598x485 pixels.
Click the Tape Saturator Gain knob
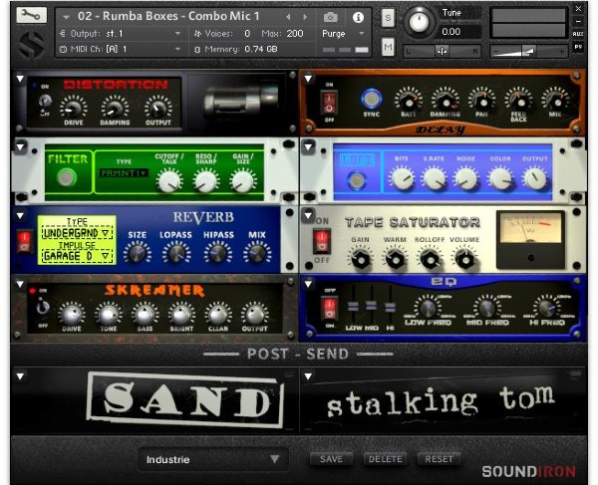tap(361, 260)
